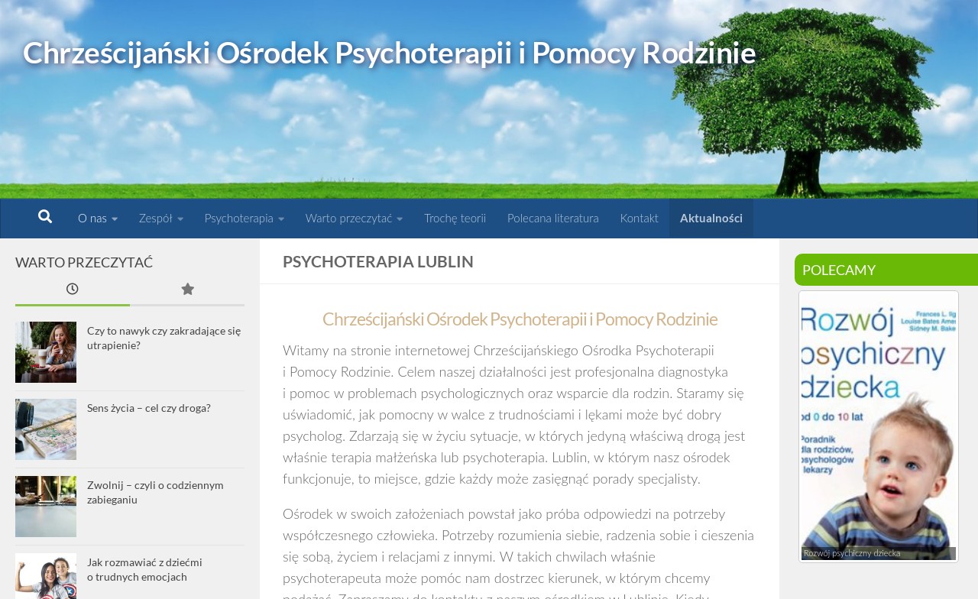Expand the Zespół dropdown menu

click(160, 219)
